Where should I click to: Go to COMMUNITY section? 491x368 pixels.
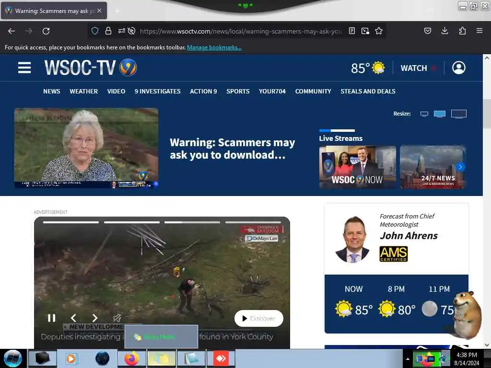pos(313,92)
